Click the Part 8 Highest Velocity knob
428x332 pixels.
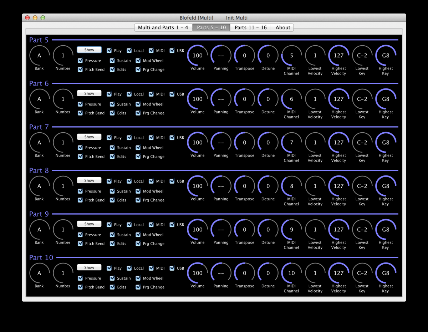(338, 186)
